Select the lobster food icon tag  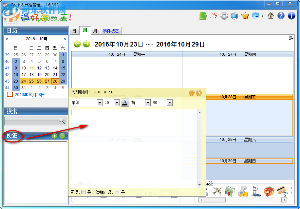[269, 191]
